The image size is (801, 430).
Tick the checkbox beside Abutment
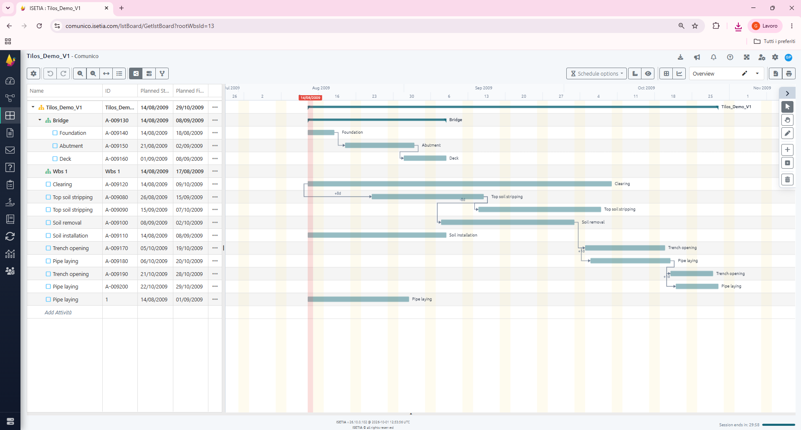55,146
